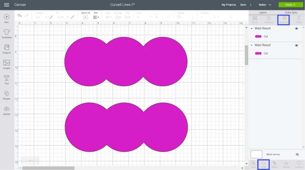
Task: Select the Text tool
Action: pyautogui.click(x=7, y=78)
